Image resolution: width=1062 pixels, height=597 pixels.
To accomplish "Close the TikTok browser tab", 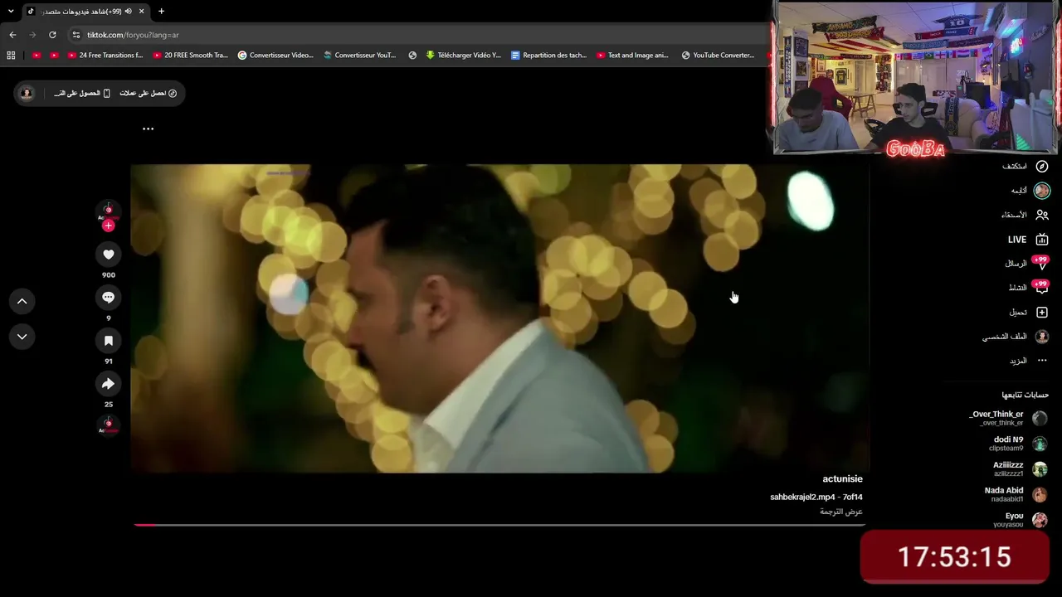I will point(141,12).
